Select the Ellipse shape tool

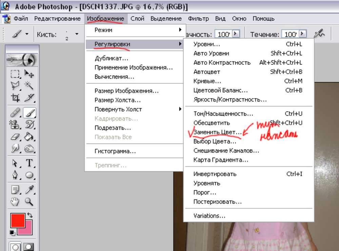(x=29, y=175)
